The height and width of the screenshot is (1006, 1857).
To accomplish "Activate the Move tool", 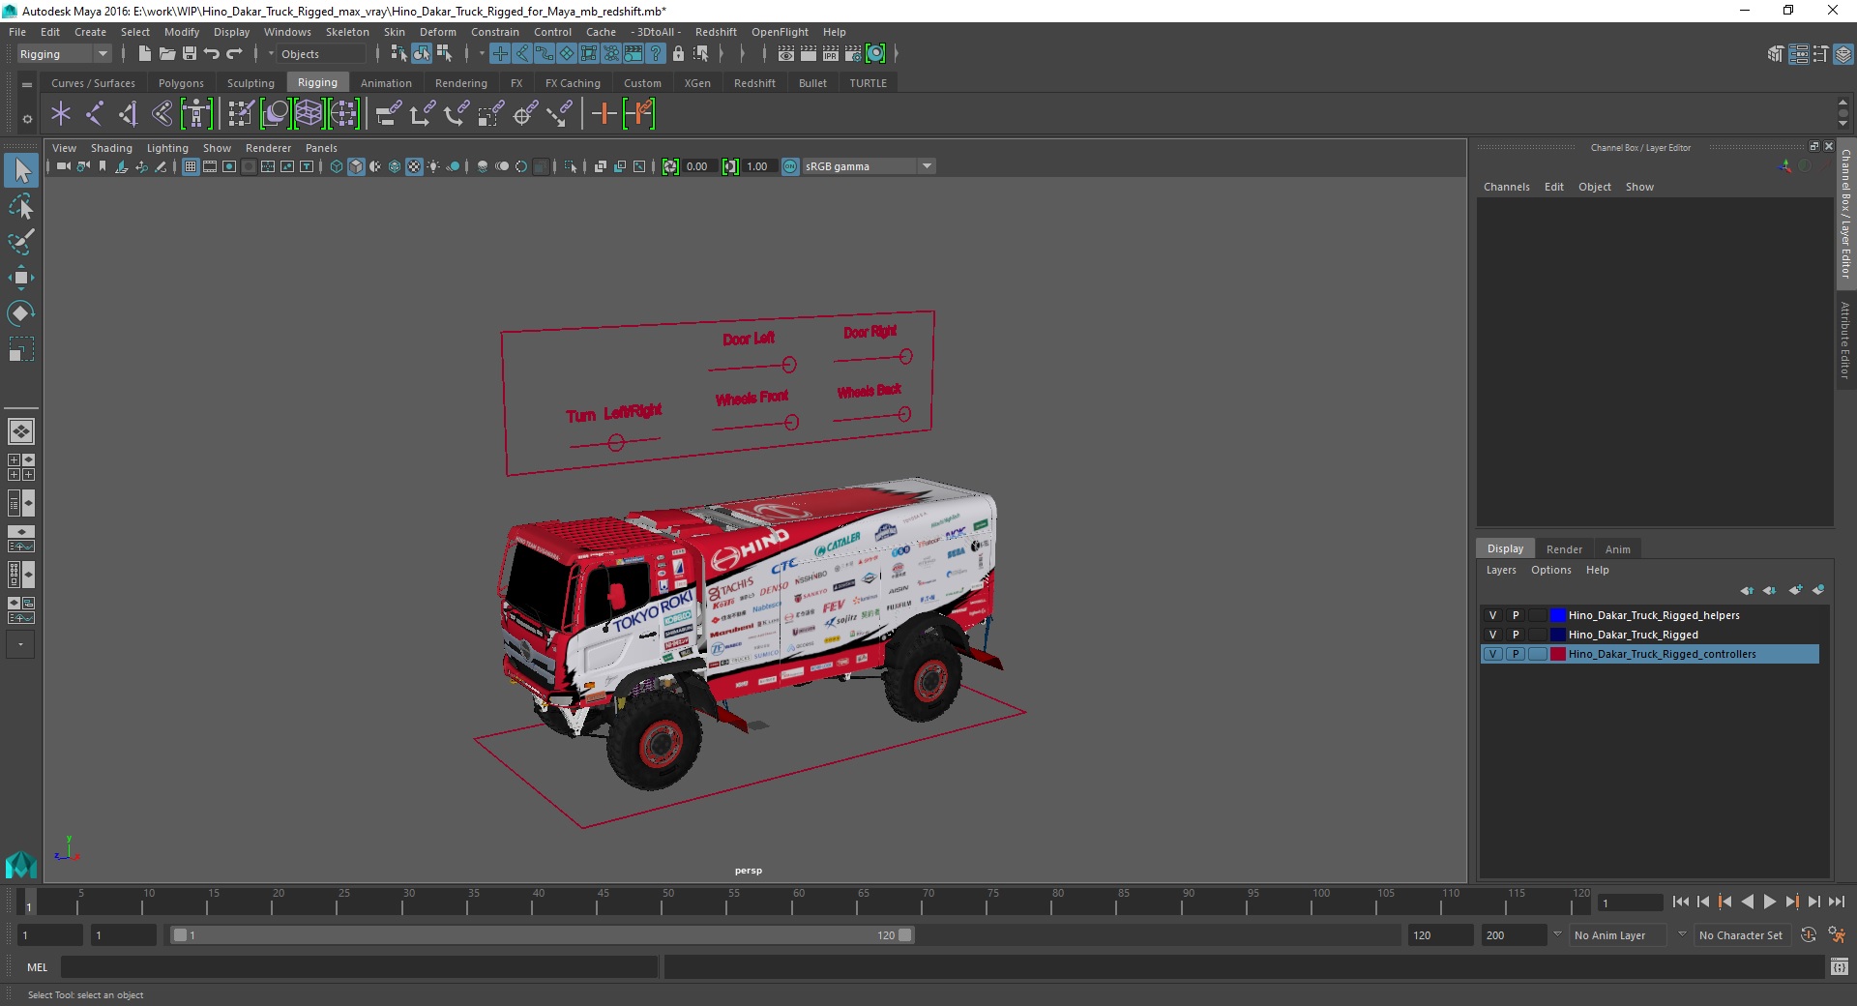I will (x=21, y=278).
